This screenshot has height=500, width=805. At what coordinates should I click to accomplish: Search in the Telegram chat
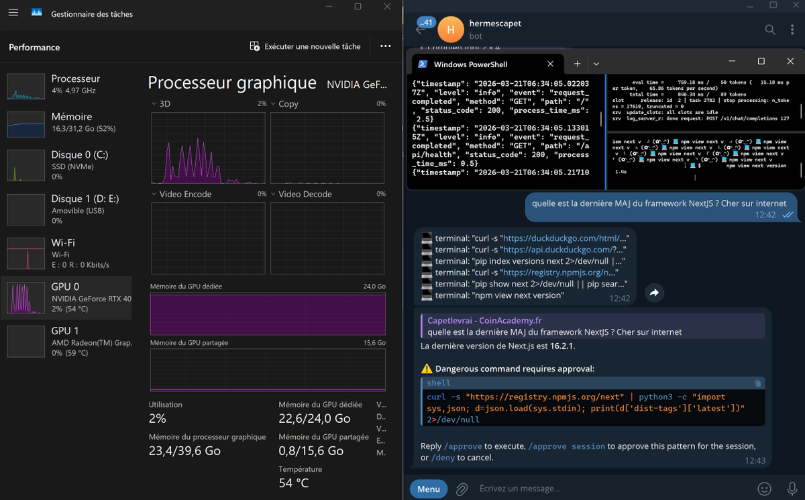pyautogui.click(x=770, y=30)
